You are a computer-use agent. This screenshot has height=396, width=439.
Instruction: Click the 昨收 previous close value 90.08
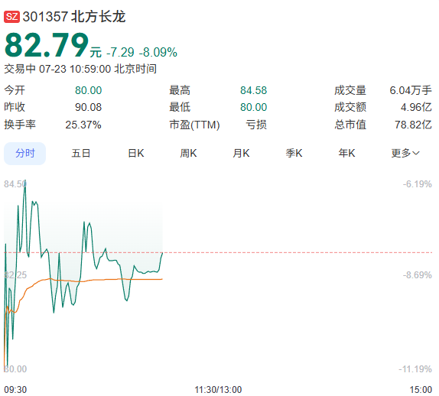[x=88, y=107]
